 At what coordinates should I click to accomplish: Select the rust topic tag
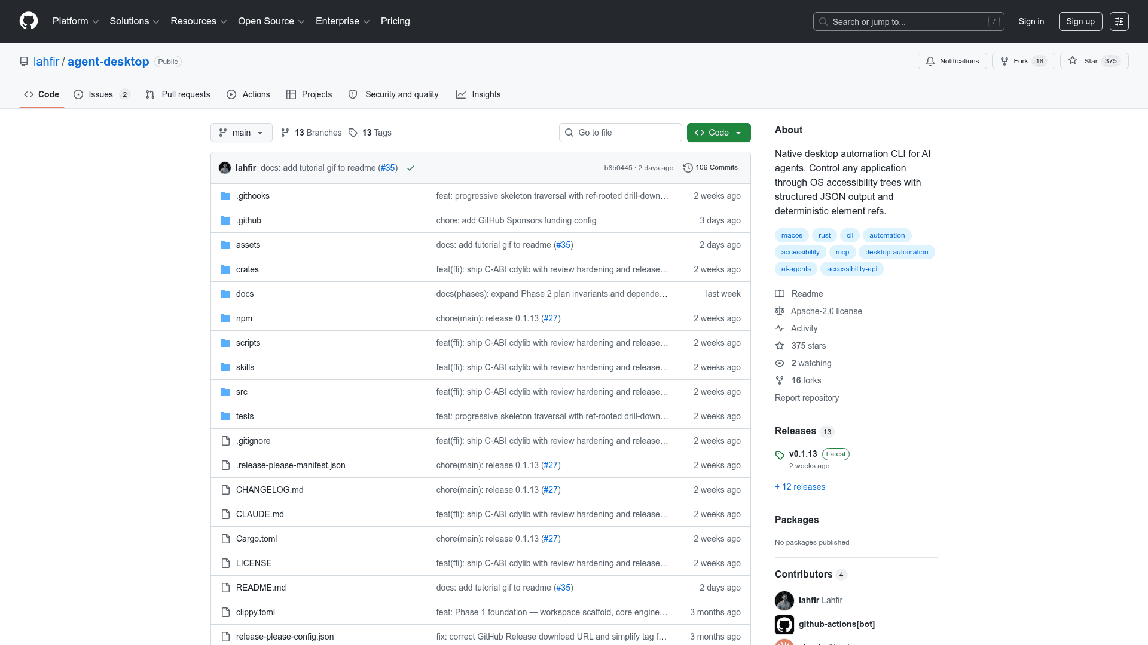click(x=825, y=235)
